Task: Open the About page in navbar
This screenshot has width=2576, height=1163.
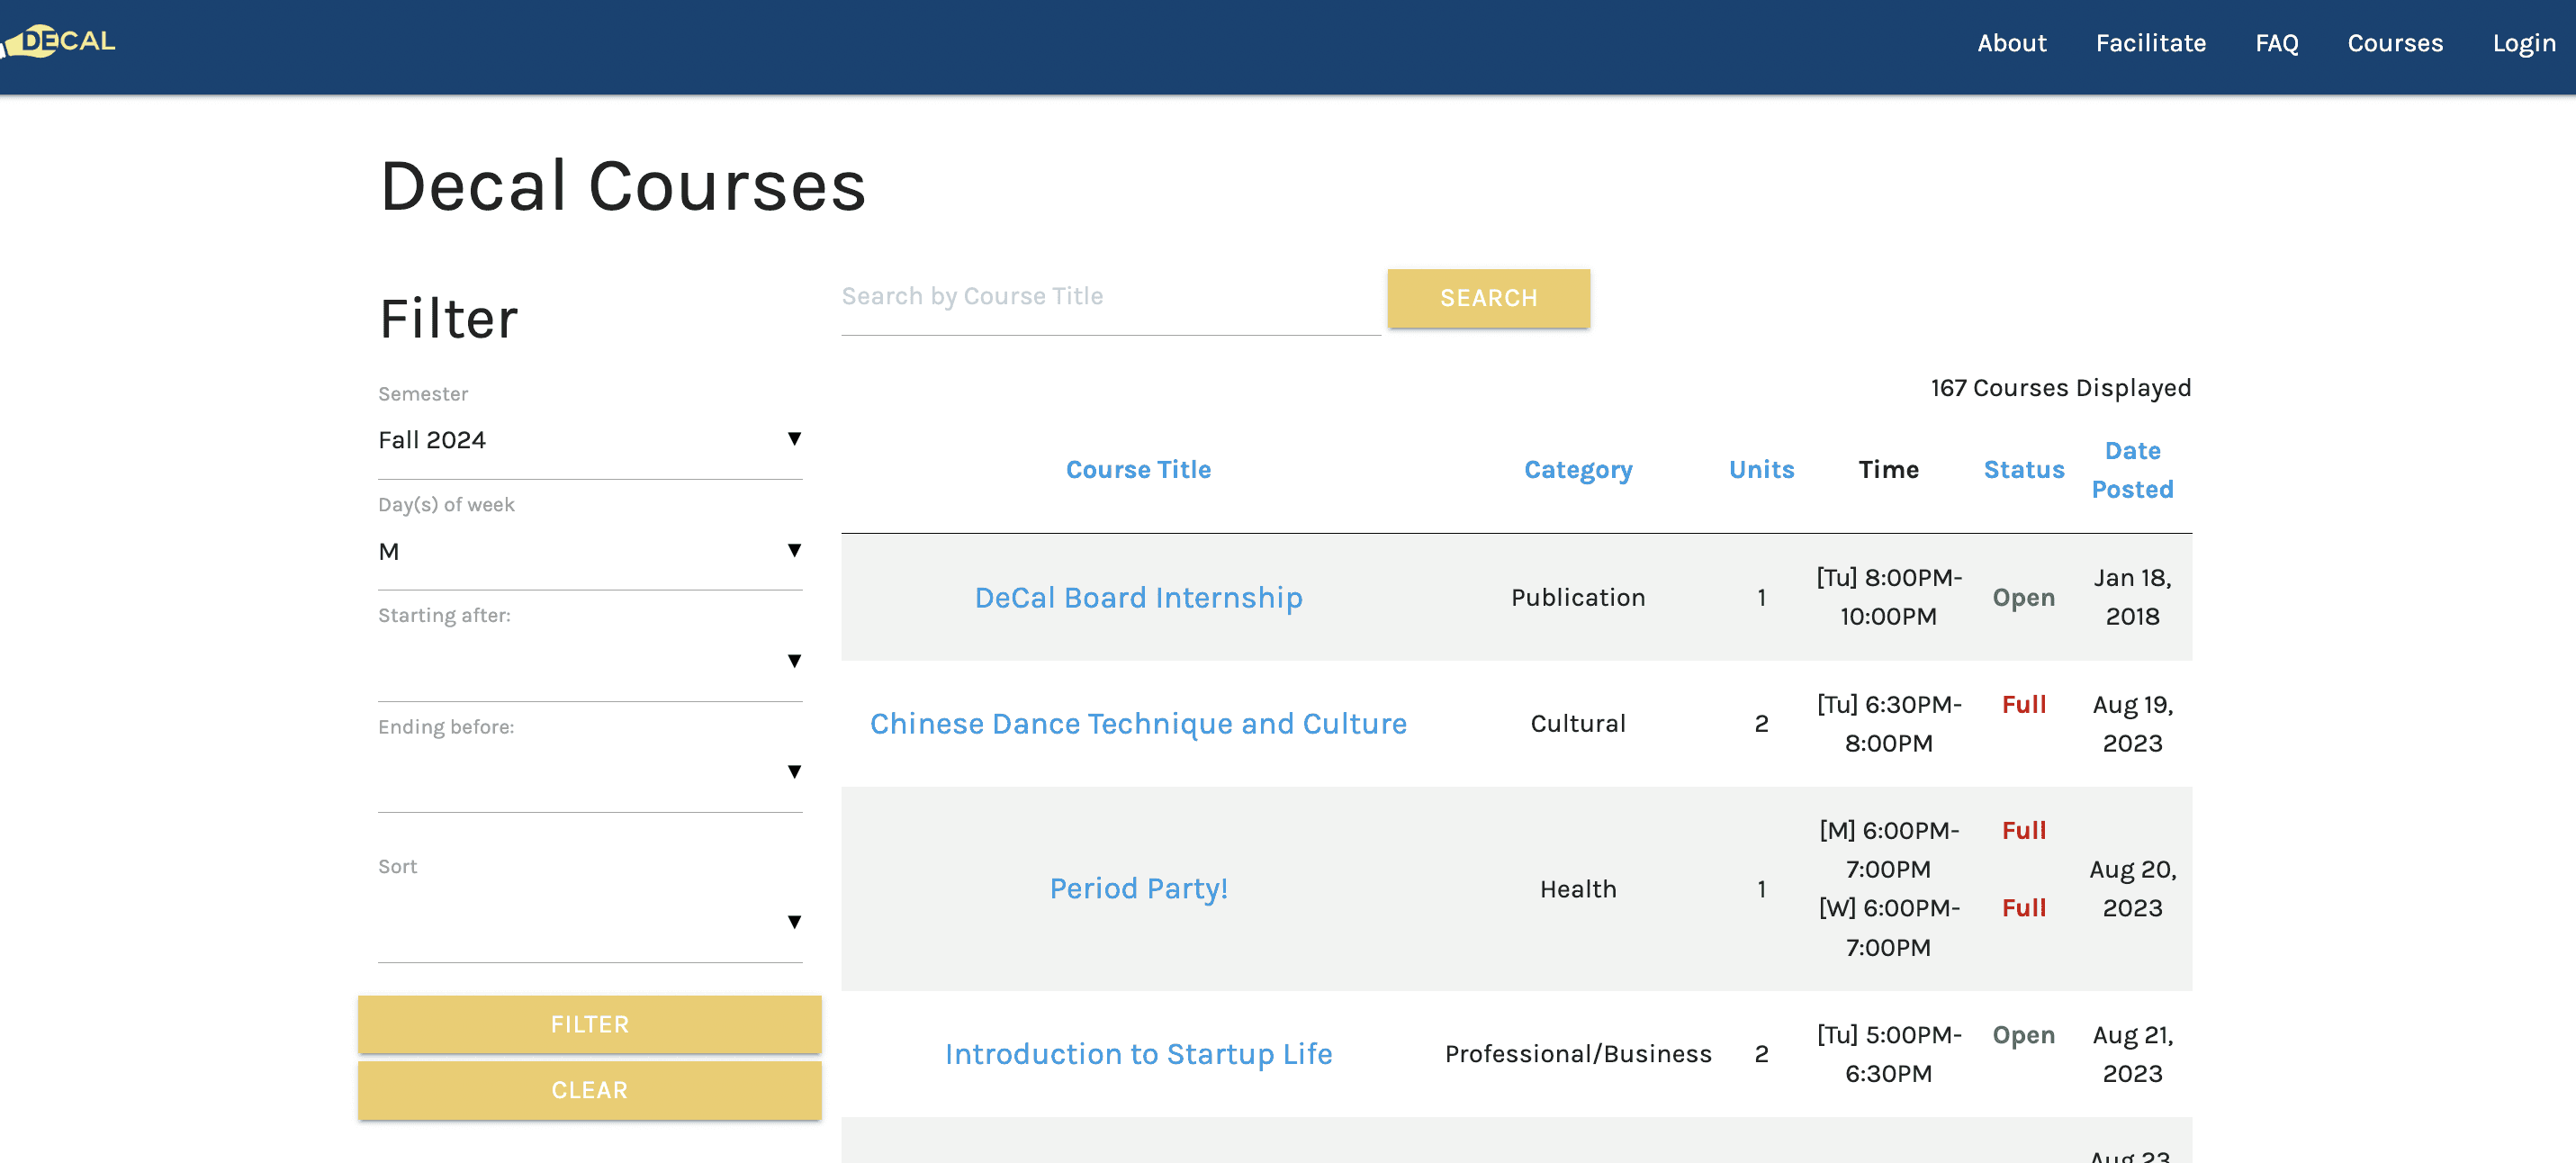Action: coord(2011,43)
